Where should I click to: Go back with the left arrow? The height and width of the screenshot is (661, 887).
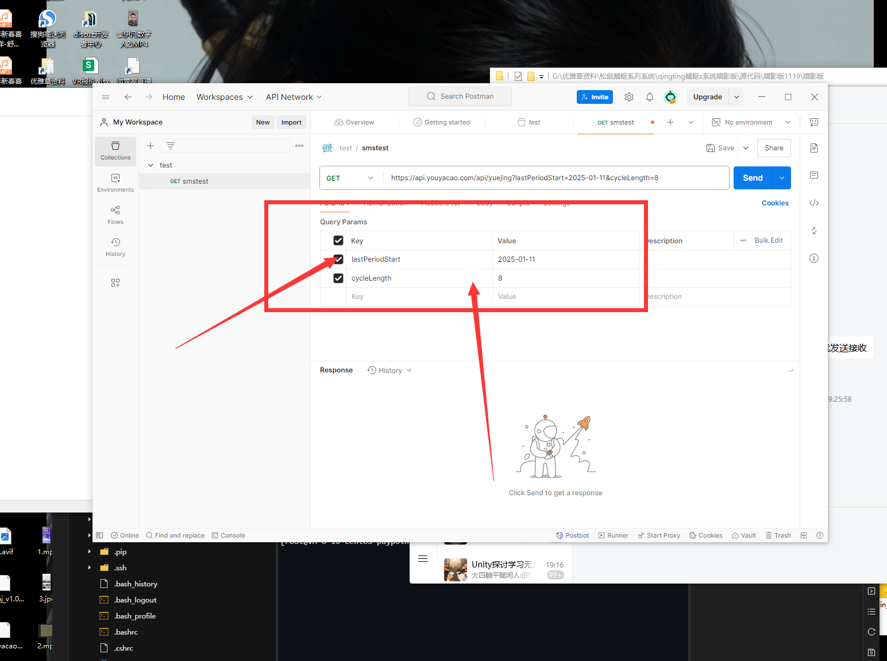tap(128, 97)
